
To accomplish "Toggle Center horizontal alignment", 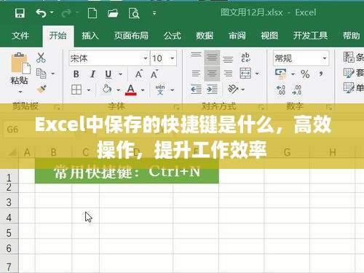I will (212, 74).
